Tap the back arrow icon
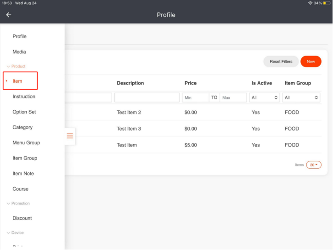Screen dimensions: 333x250 click(x=8, y=15)
